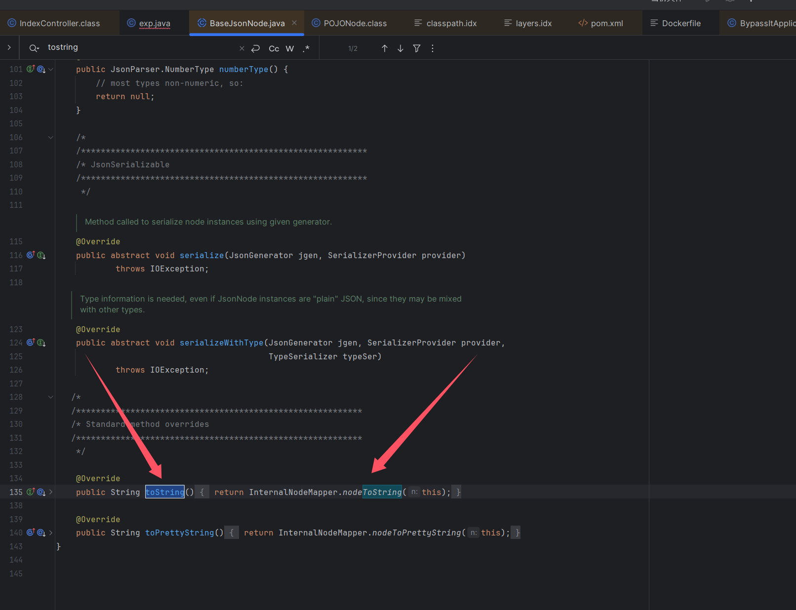Click implemented-in gutter icon on line 124

[x=41, y=343]
